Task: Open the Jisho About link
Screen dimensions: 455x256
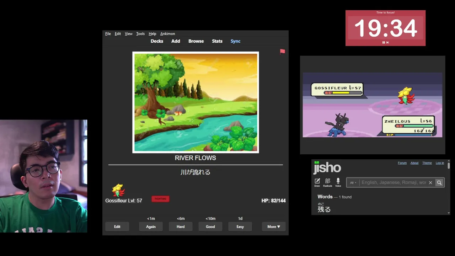Action: [414, 163]
